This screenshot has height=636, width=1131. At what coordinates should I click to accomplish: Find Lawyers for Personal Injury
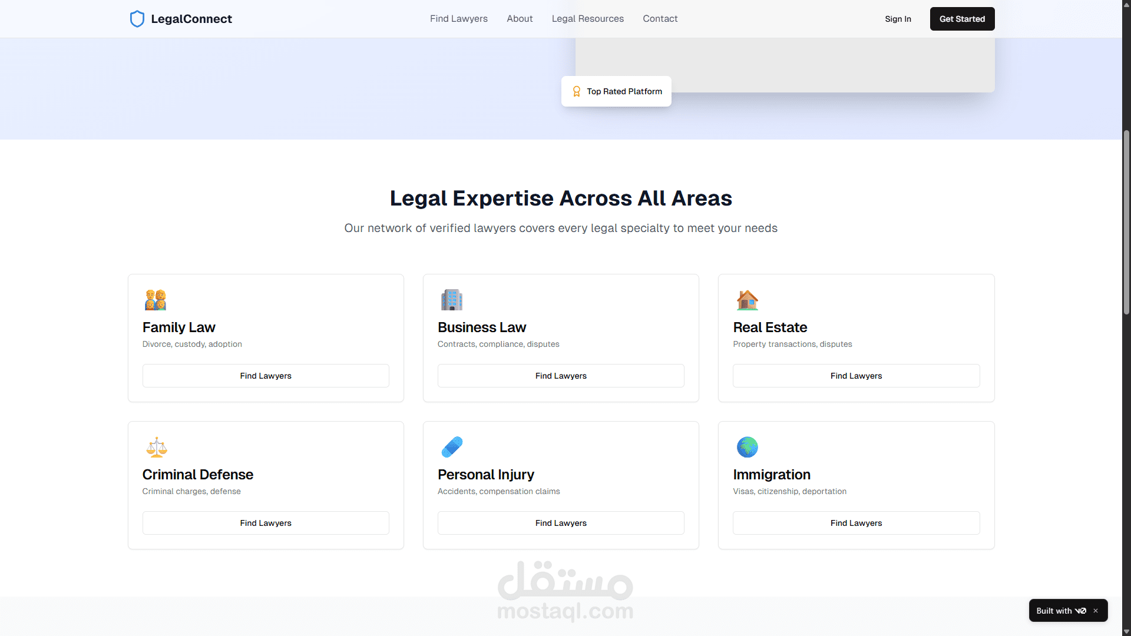pyautogui.click(x=561, y=523)
